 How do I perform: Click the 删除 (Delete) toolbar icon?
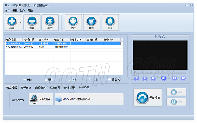pyautogui.click(x=32, y=21)
